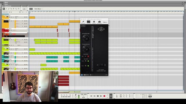186x104 pixels.
Task: Click the remote icon in plugin window
Action: (94, 22)
